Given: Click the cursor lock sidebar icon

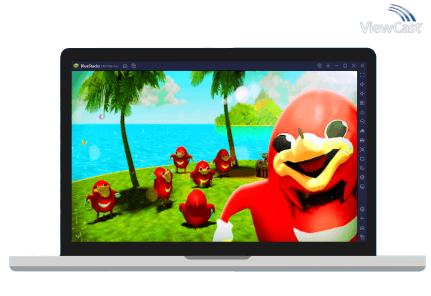Looking at the screenshot, I should tap(362, 103).
